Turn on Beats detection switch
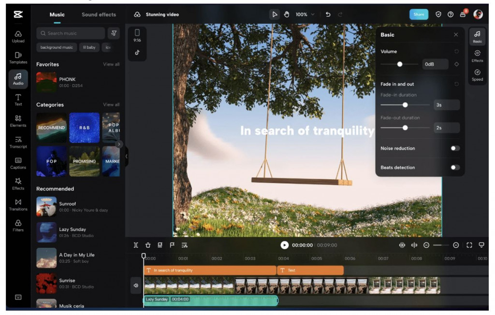The width and height of the screenshot is (495, 315). 455,168
